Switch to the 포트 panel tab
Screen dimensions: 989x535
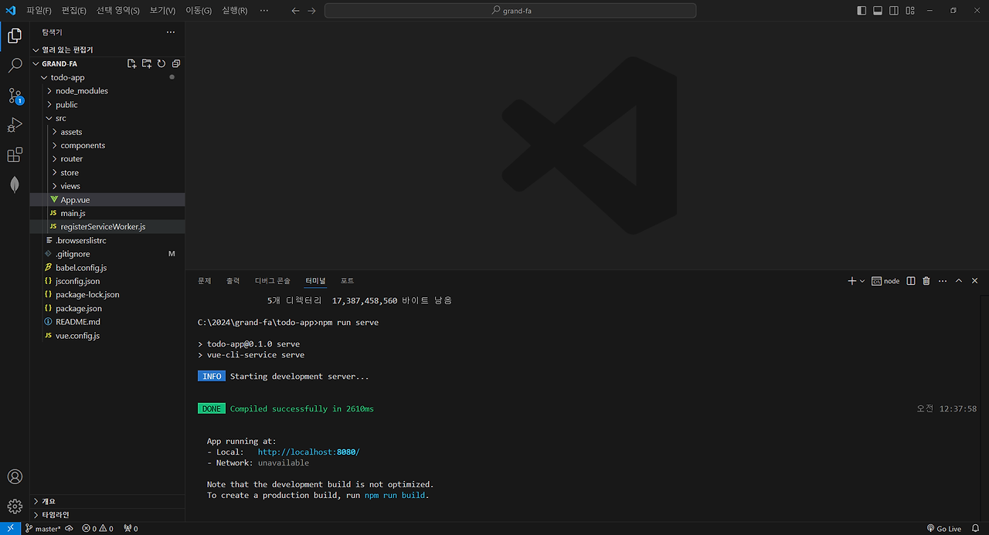[347, 281]
